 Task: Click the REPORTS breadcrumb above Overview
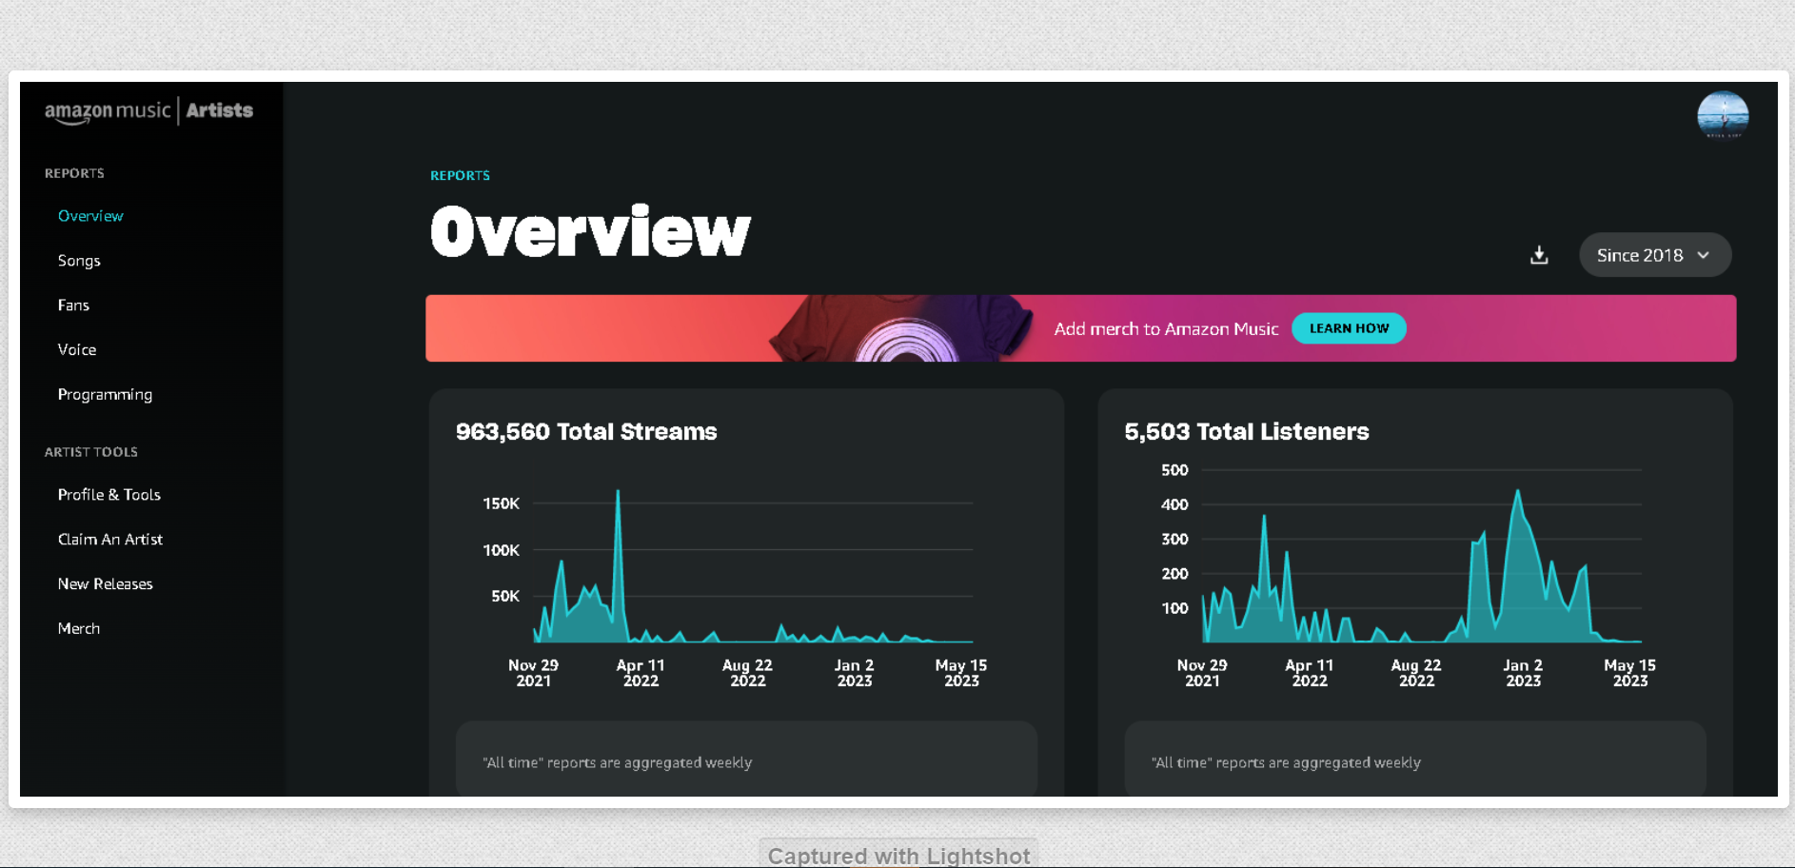point(461,176)
